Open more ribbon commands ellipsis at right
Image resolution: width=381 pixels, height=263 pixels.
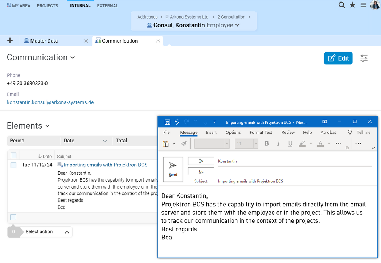click(x=358, y=143)
